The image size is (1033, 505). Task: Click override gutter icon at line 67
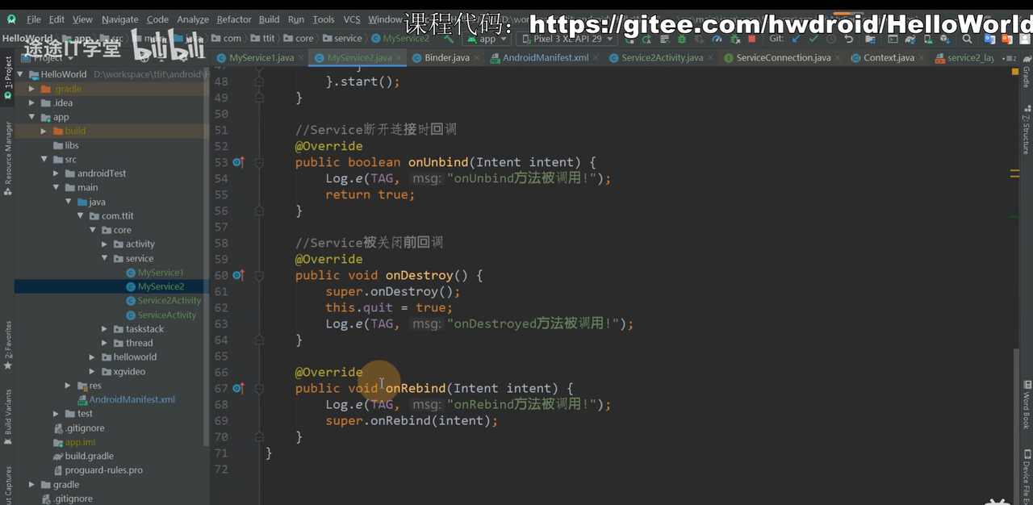[238, 388]
